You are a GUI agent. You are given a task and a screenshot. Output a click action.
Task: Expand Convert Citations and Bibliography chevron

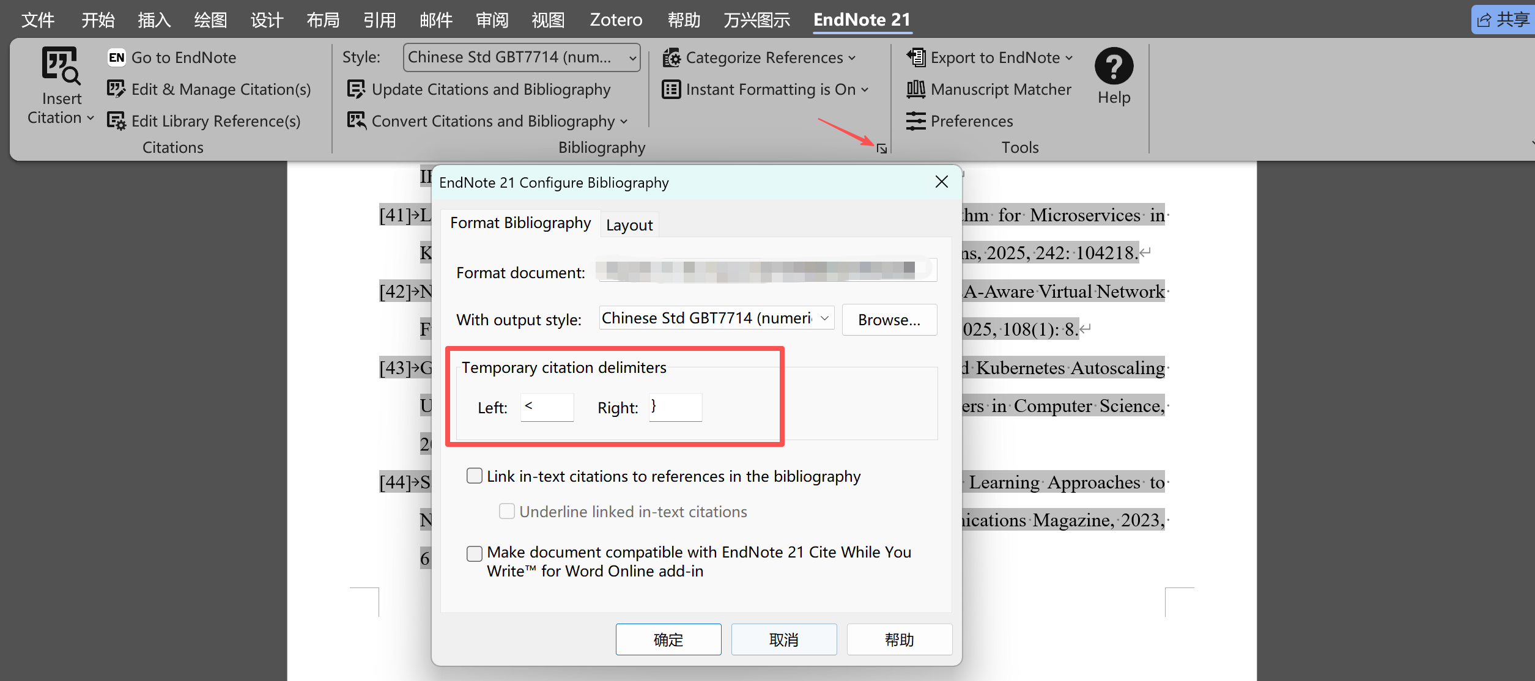click(x=624, y=122)
